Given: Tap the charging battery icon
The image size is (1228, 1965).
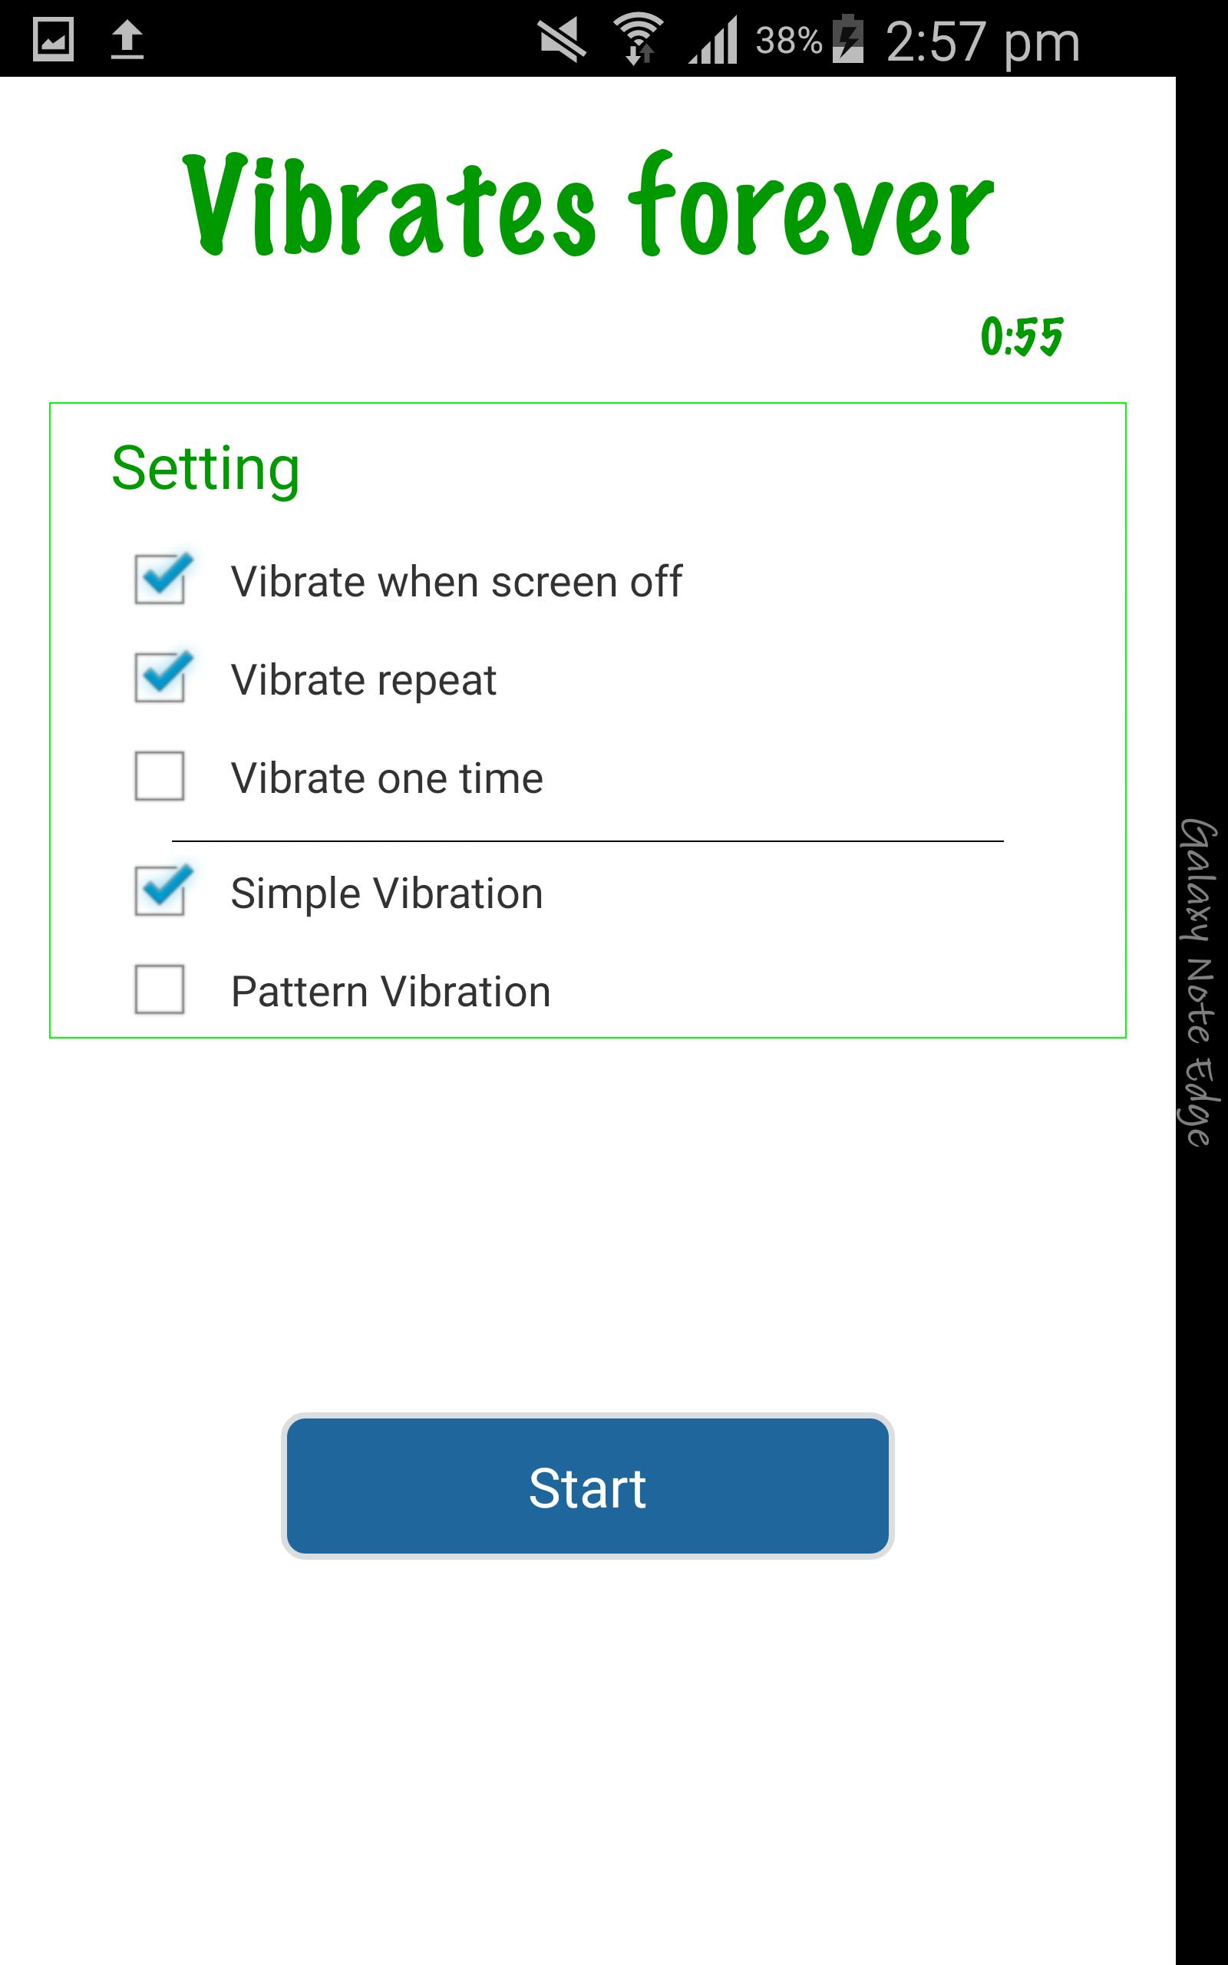Looking at the screenshot, I should coord(848,40).
